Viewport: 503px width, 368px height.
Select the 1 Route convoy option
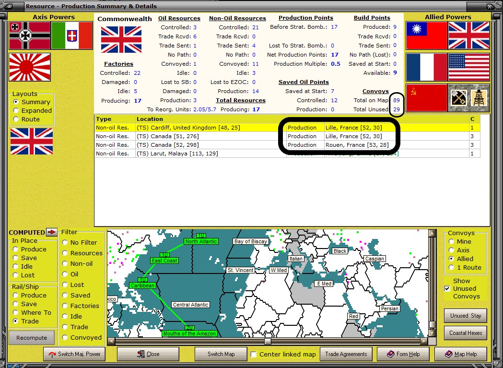point(465,268)
